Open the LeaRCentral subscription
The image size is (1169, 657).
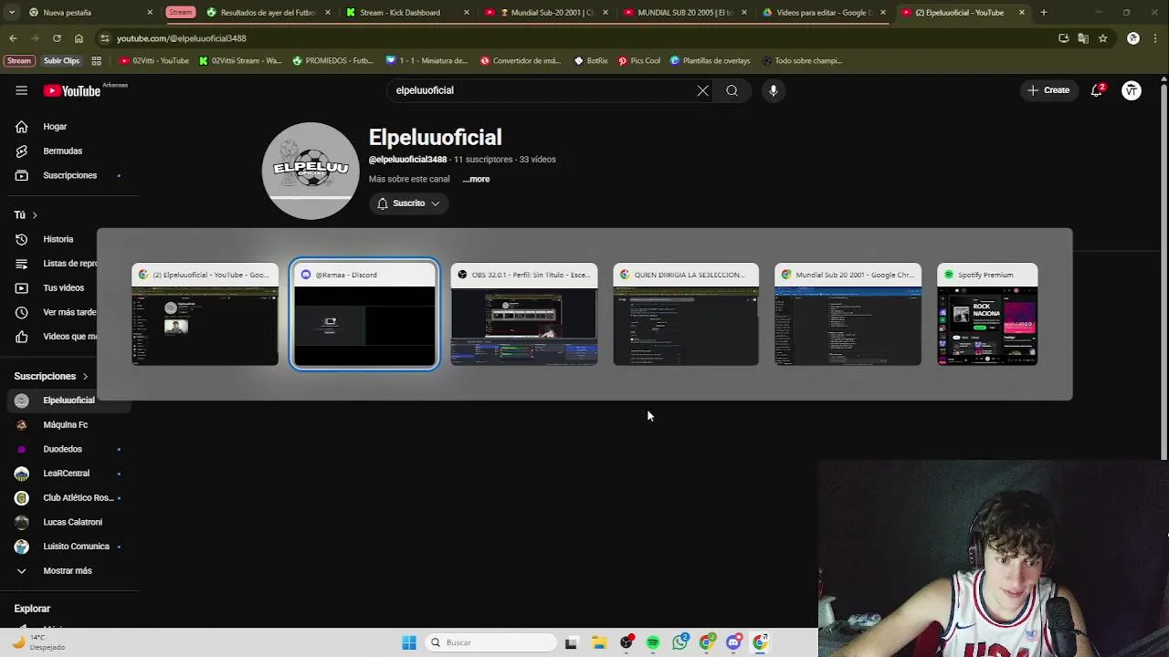pos(66,474)
